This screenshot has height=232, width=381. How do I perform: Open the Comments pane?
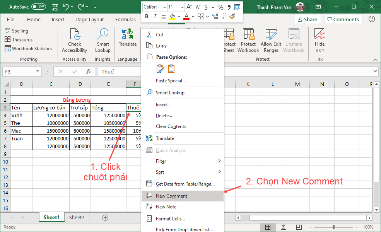coord(343,19)
